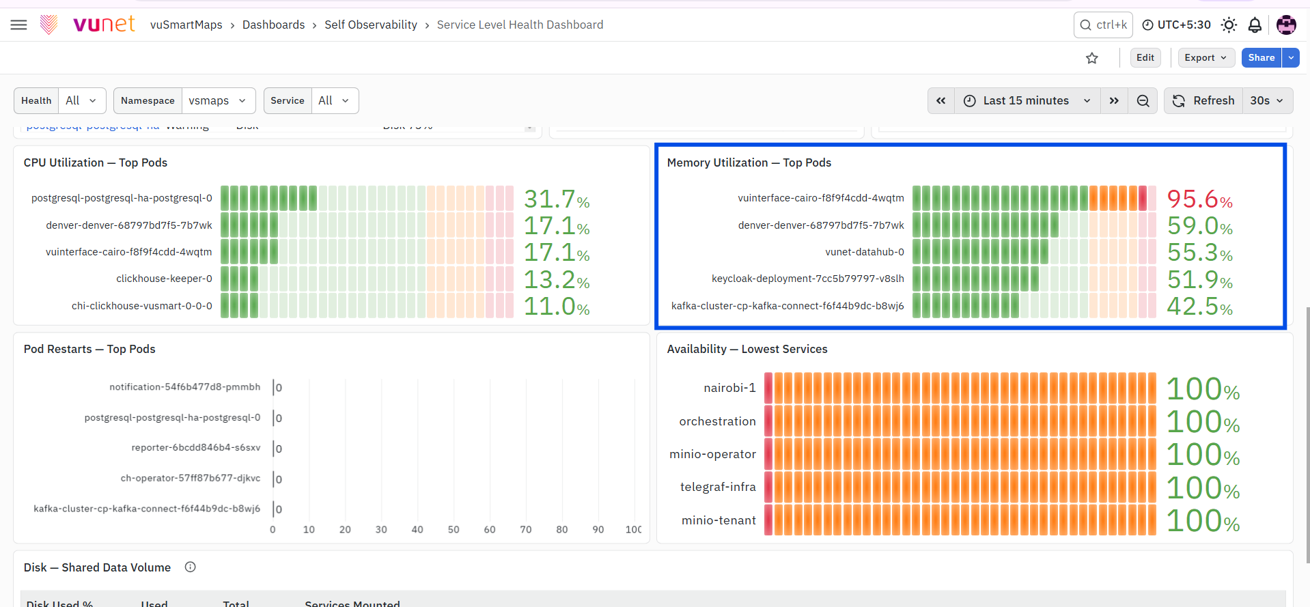
Task: Expand the Health filter dropdown
Action: click(82, 100)
